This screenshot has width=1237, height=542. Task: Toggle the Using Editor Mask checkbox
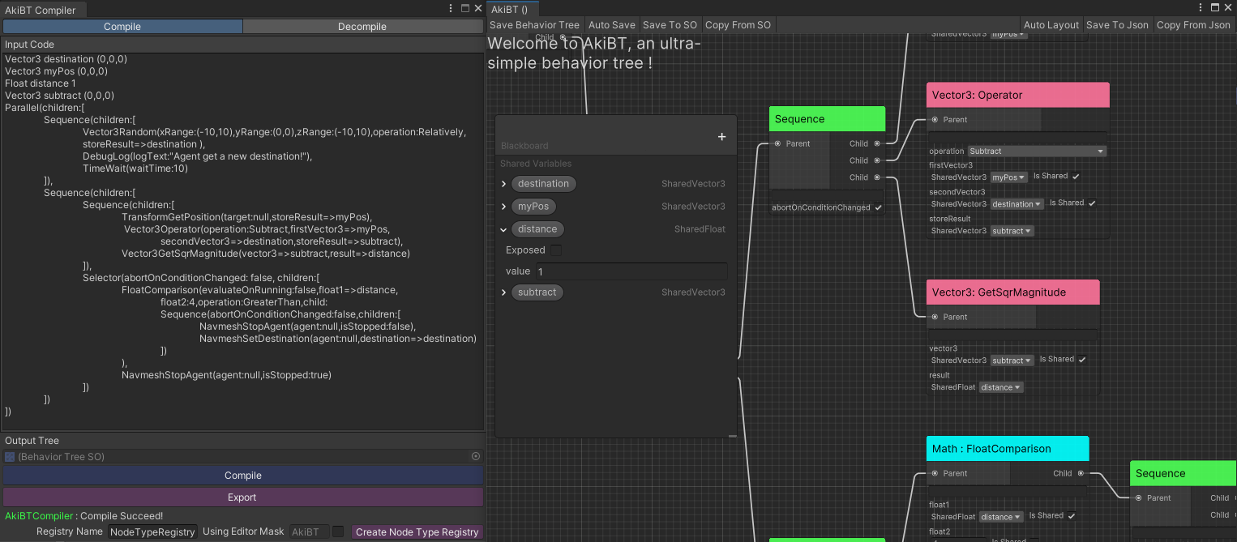click(338, 531)
